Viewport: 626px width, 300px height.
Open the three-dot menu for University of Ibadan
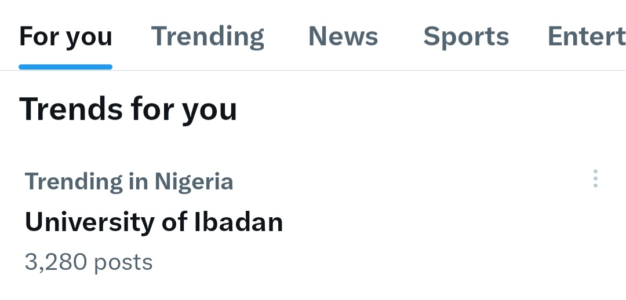[x=595, y=179]
